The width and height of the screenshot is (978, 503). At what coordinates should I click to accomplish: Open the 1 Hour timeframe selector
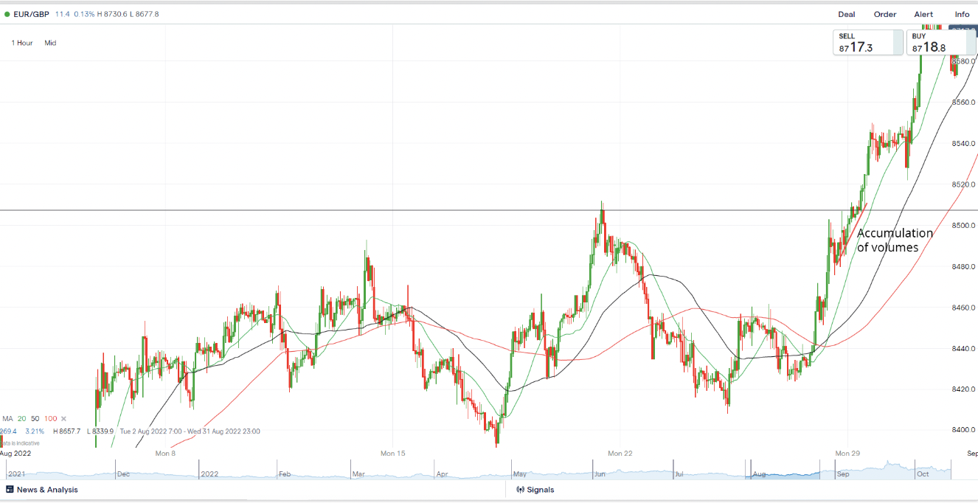tap(22, 43)
